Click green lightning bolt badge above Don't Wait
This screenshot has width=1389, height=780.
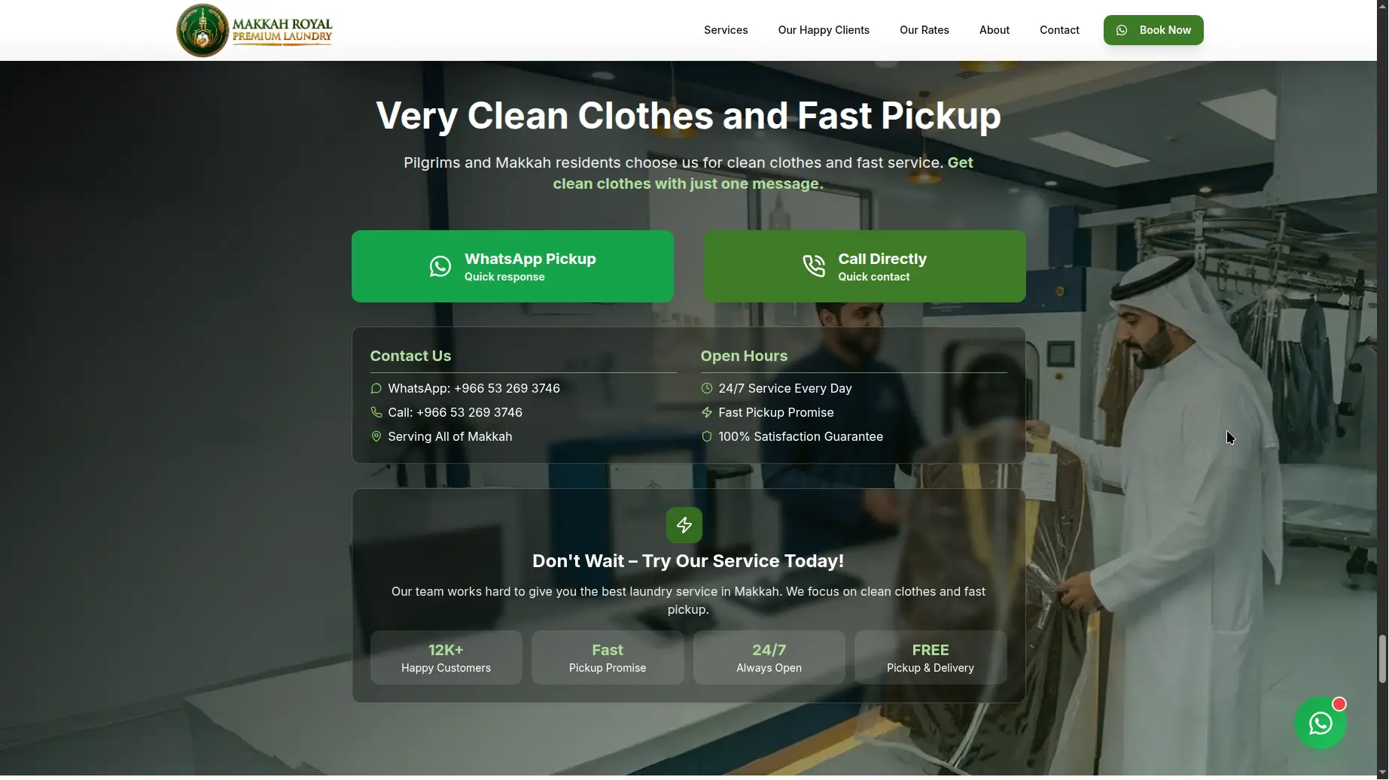[684, 525]
